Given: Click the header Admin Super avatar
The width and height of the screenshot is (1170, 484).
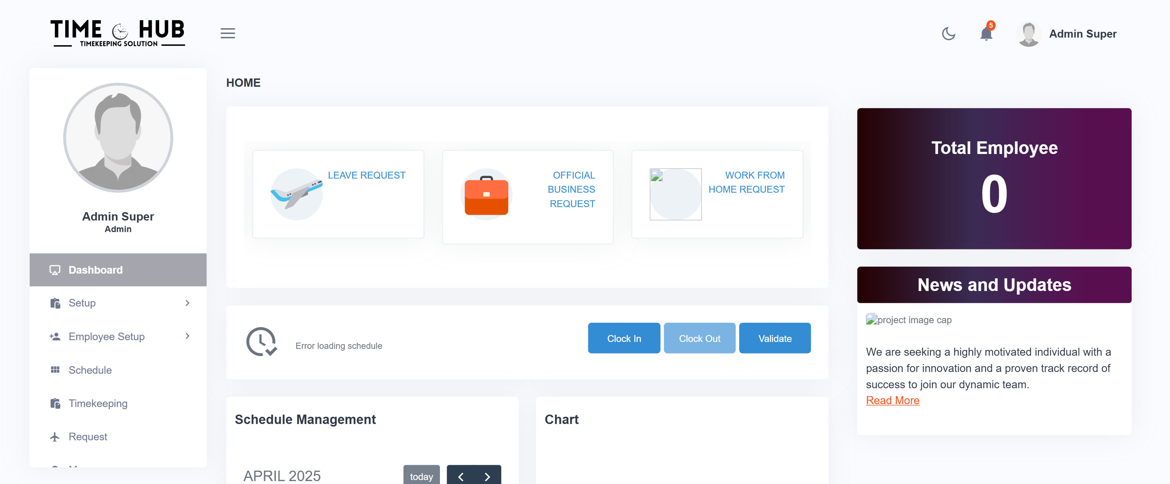Looking at the screenshot, I should point(1029,34).
